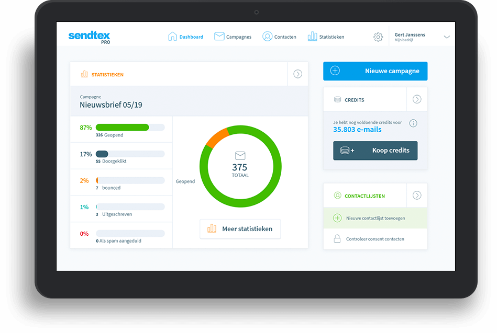The image size is (497, 333).
Task: Click the 2% bounced progress bar
Action: [x=130, y=180]
